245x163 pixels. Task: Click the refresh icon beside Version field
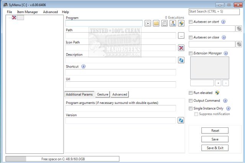click(x=181, y=120)
